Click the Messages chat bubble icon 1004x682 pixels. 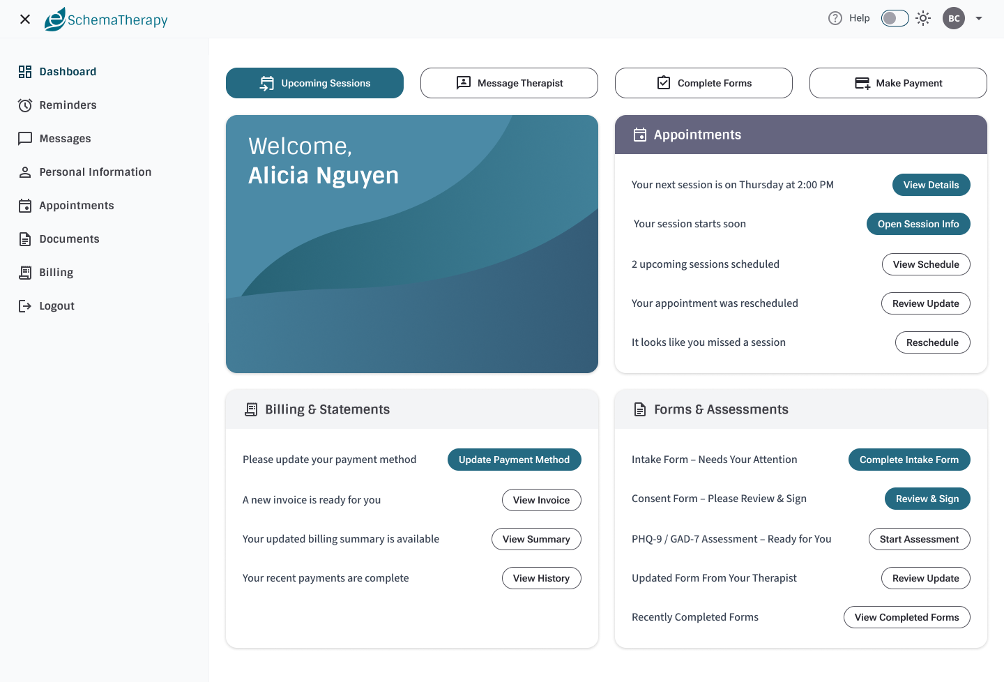click(25, 139)
